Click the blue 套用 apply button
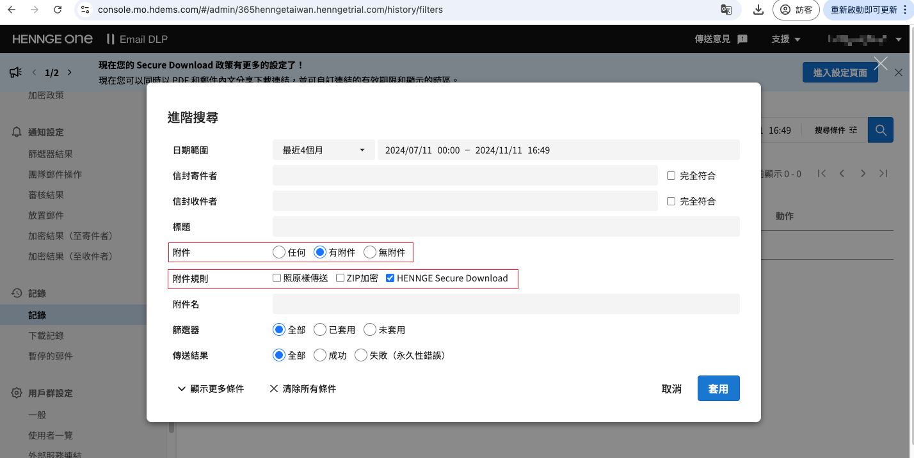914x458 pixels. (x=718, y=388)
